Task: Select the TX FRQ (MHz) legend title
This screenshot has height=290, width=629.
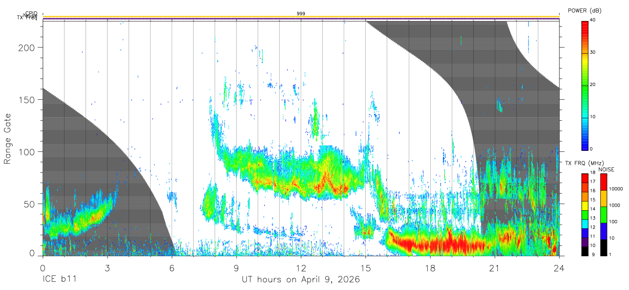Action: (584, 163)
